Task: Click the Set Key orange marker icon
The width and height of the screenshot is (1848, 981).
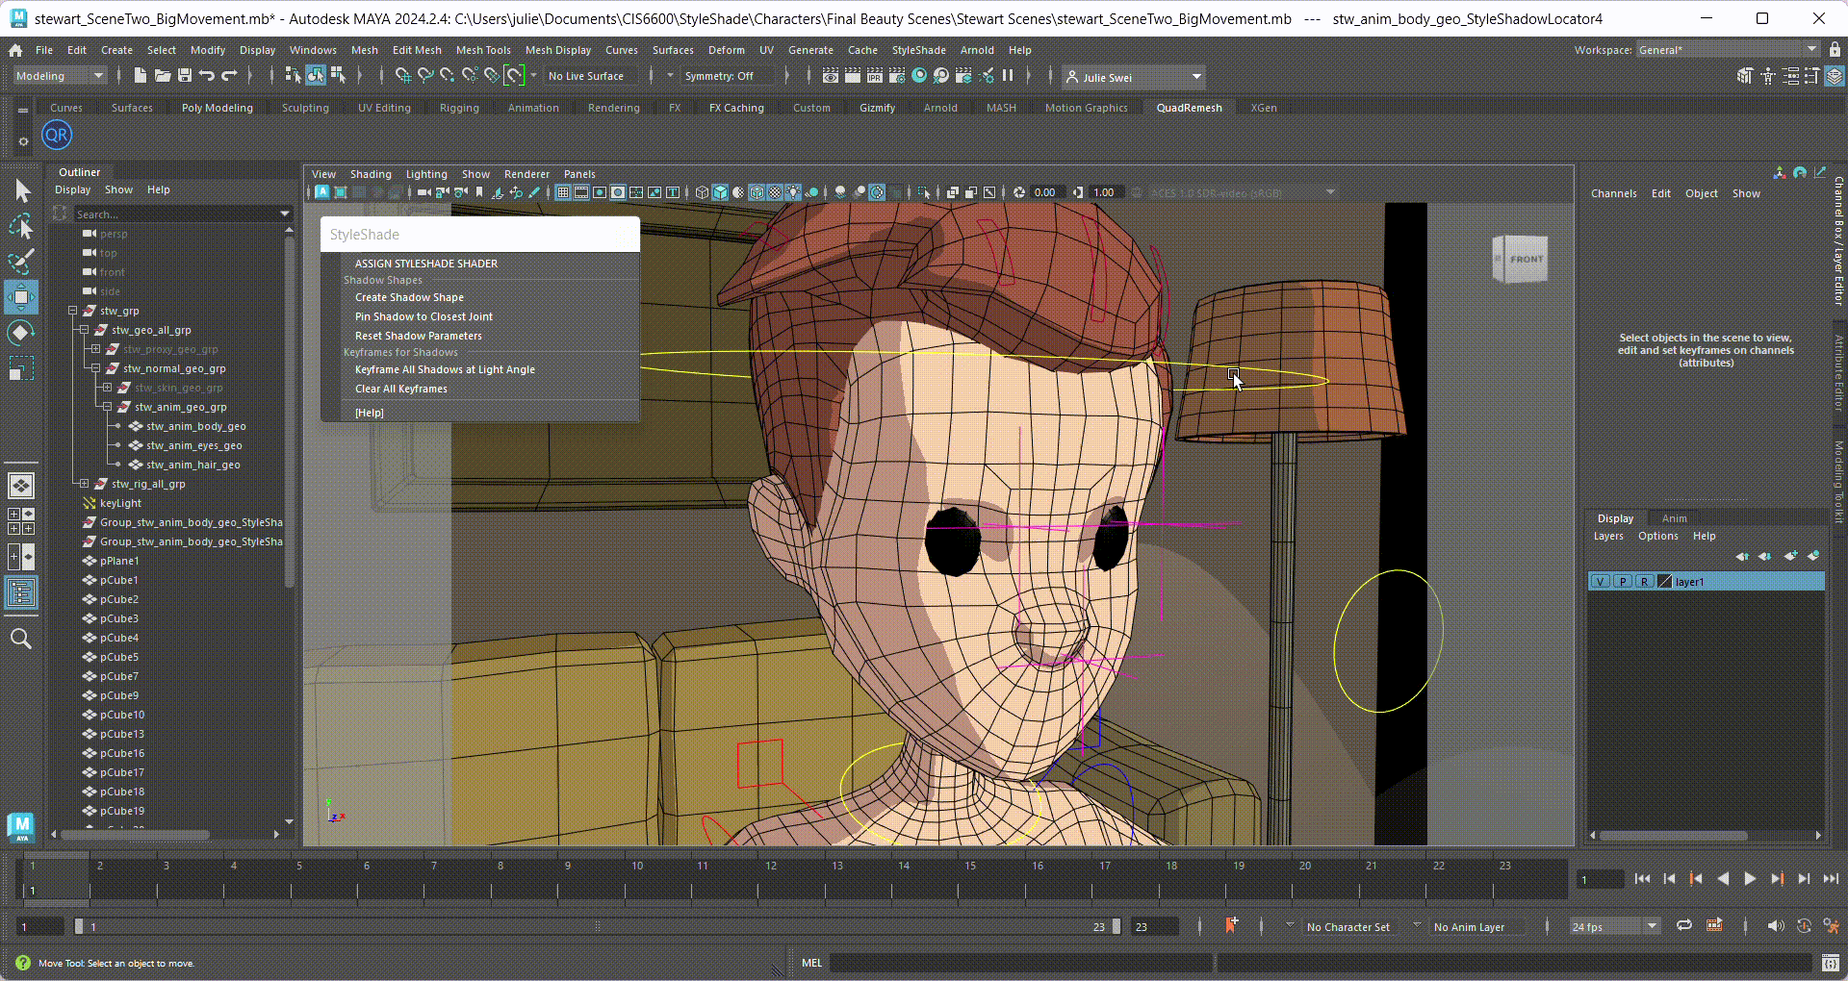Action: pyautogui.click(x=1231, y=925)
